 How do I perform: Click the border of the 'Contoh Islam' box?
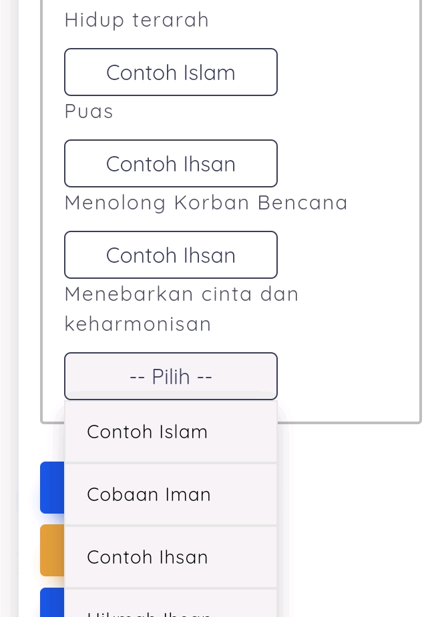tap(171, 48)
